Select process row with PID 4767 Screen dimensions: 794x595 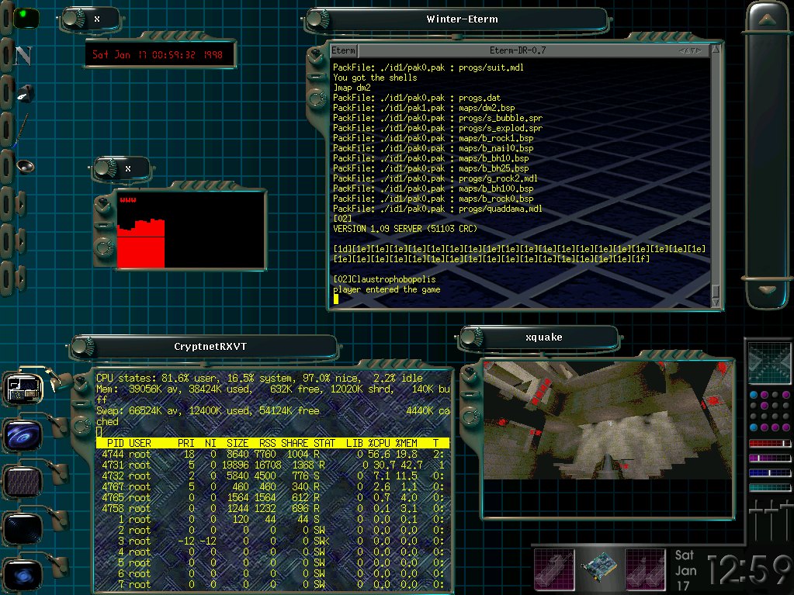(273, 486)
